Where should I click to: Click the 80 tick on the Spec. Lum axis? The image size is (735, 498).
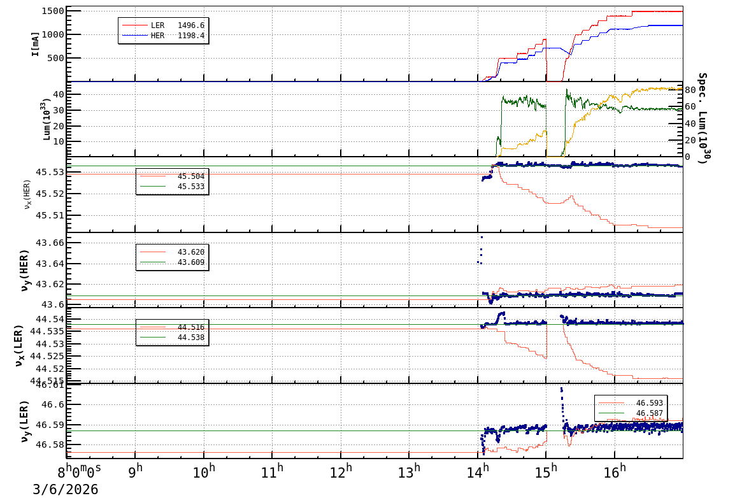click(x=690, y=90)
